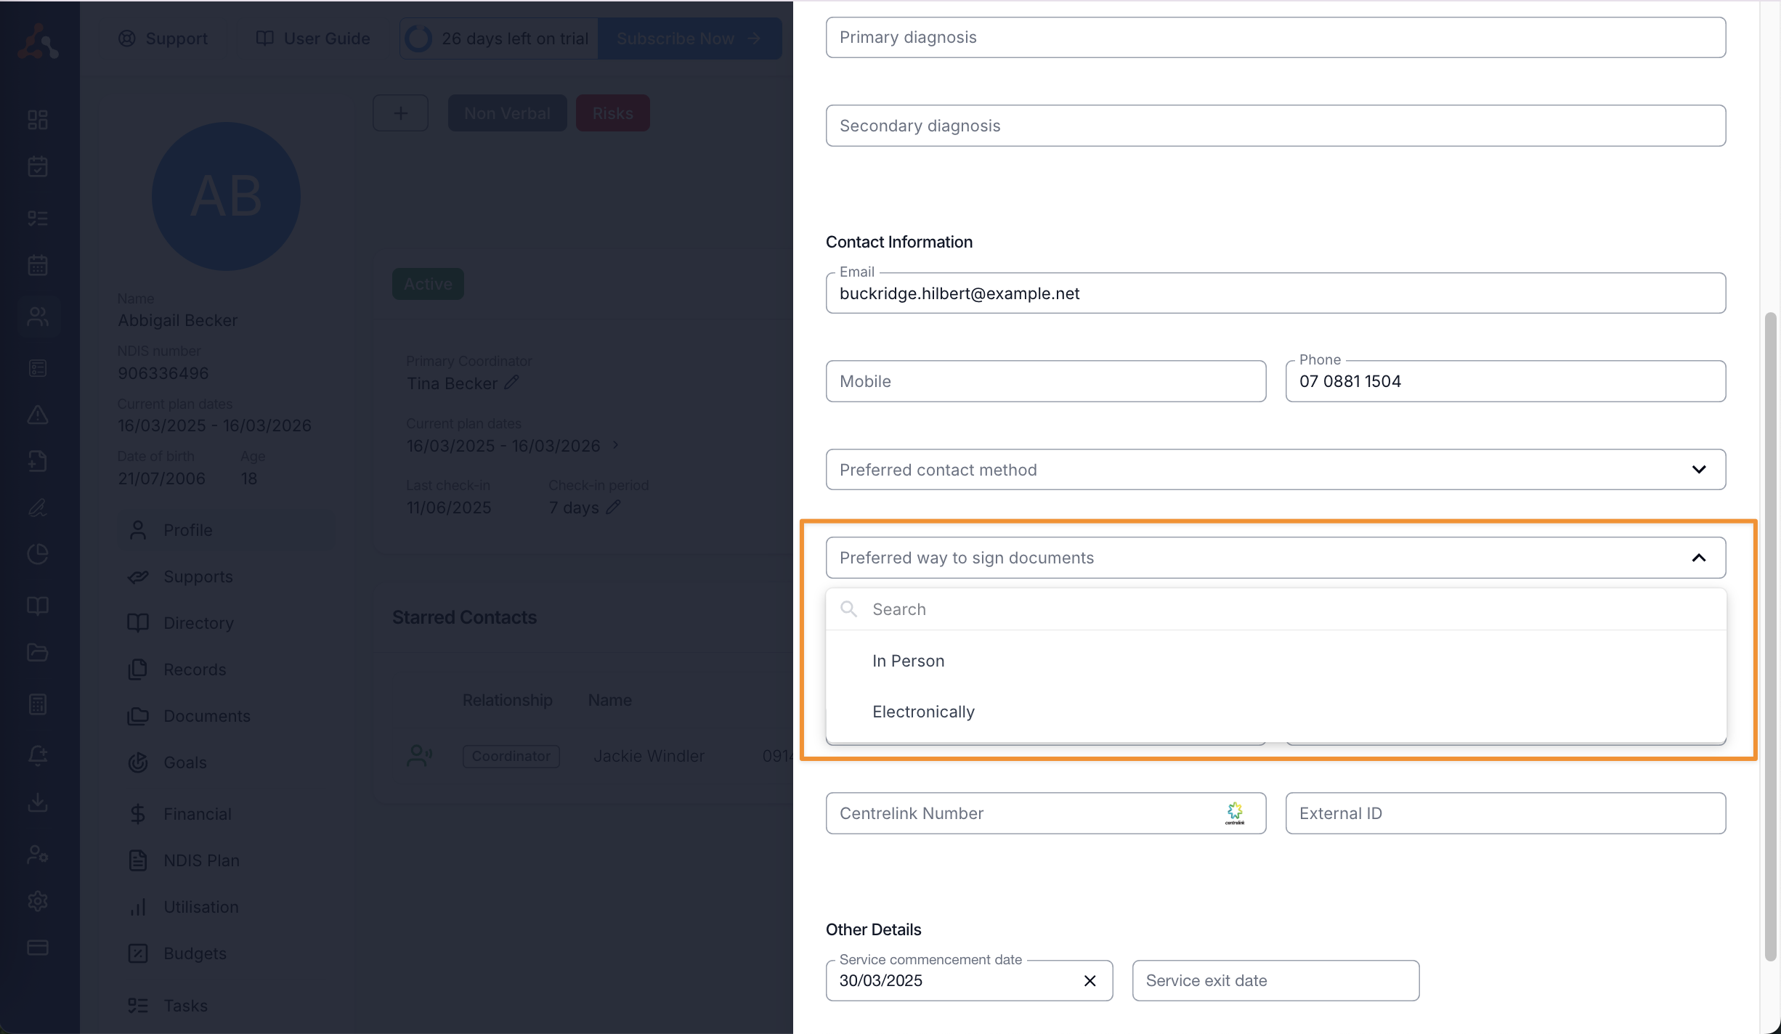Image resolution: width=1781 pixels, height=1034 pixels.
Task: Click the Email address field
Action: [x=1275, y=293]
